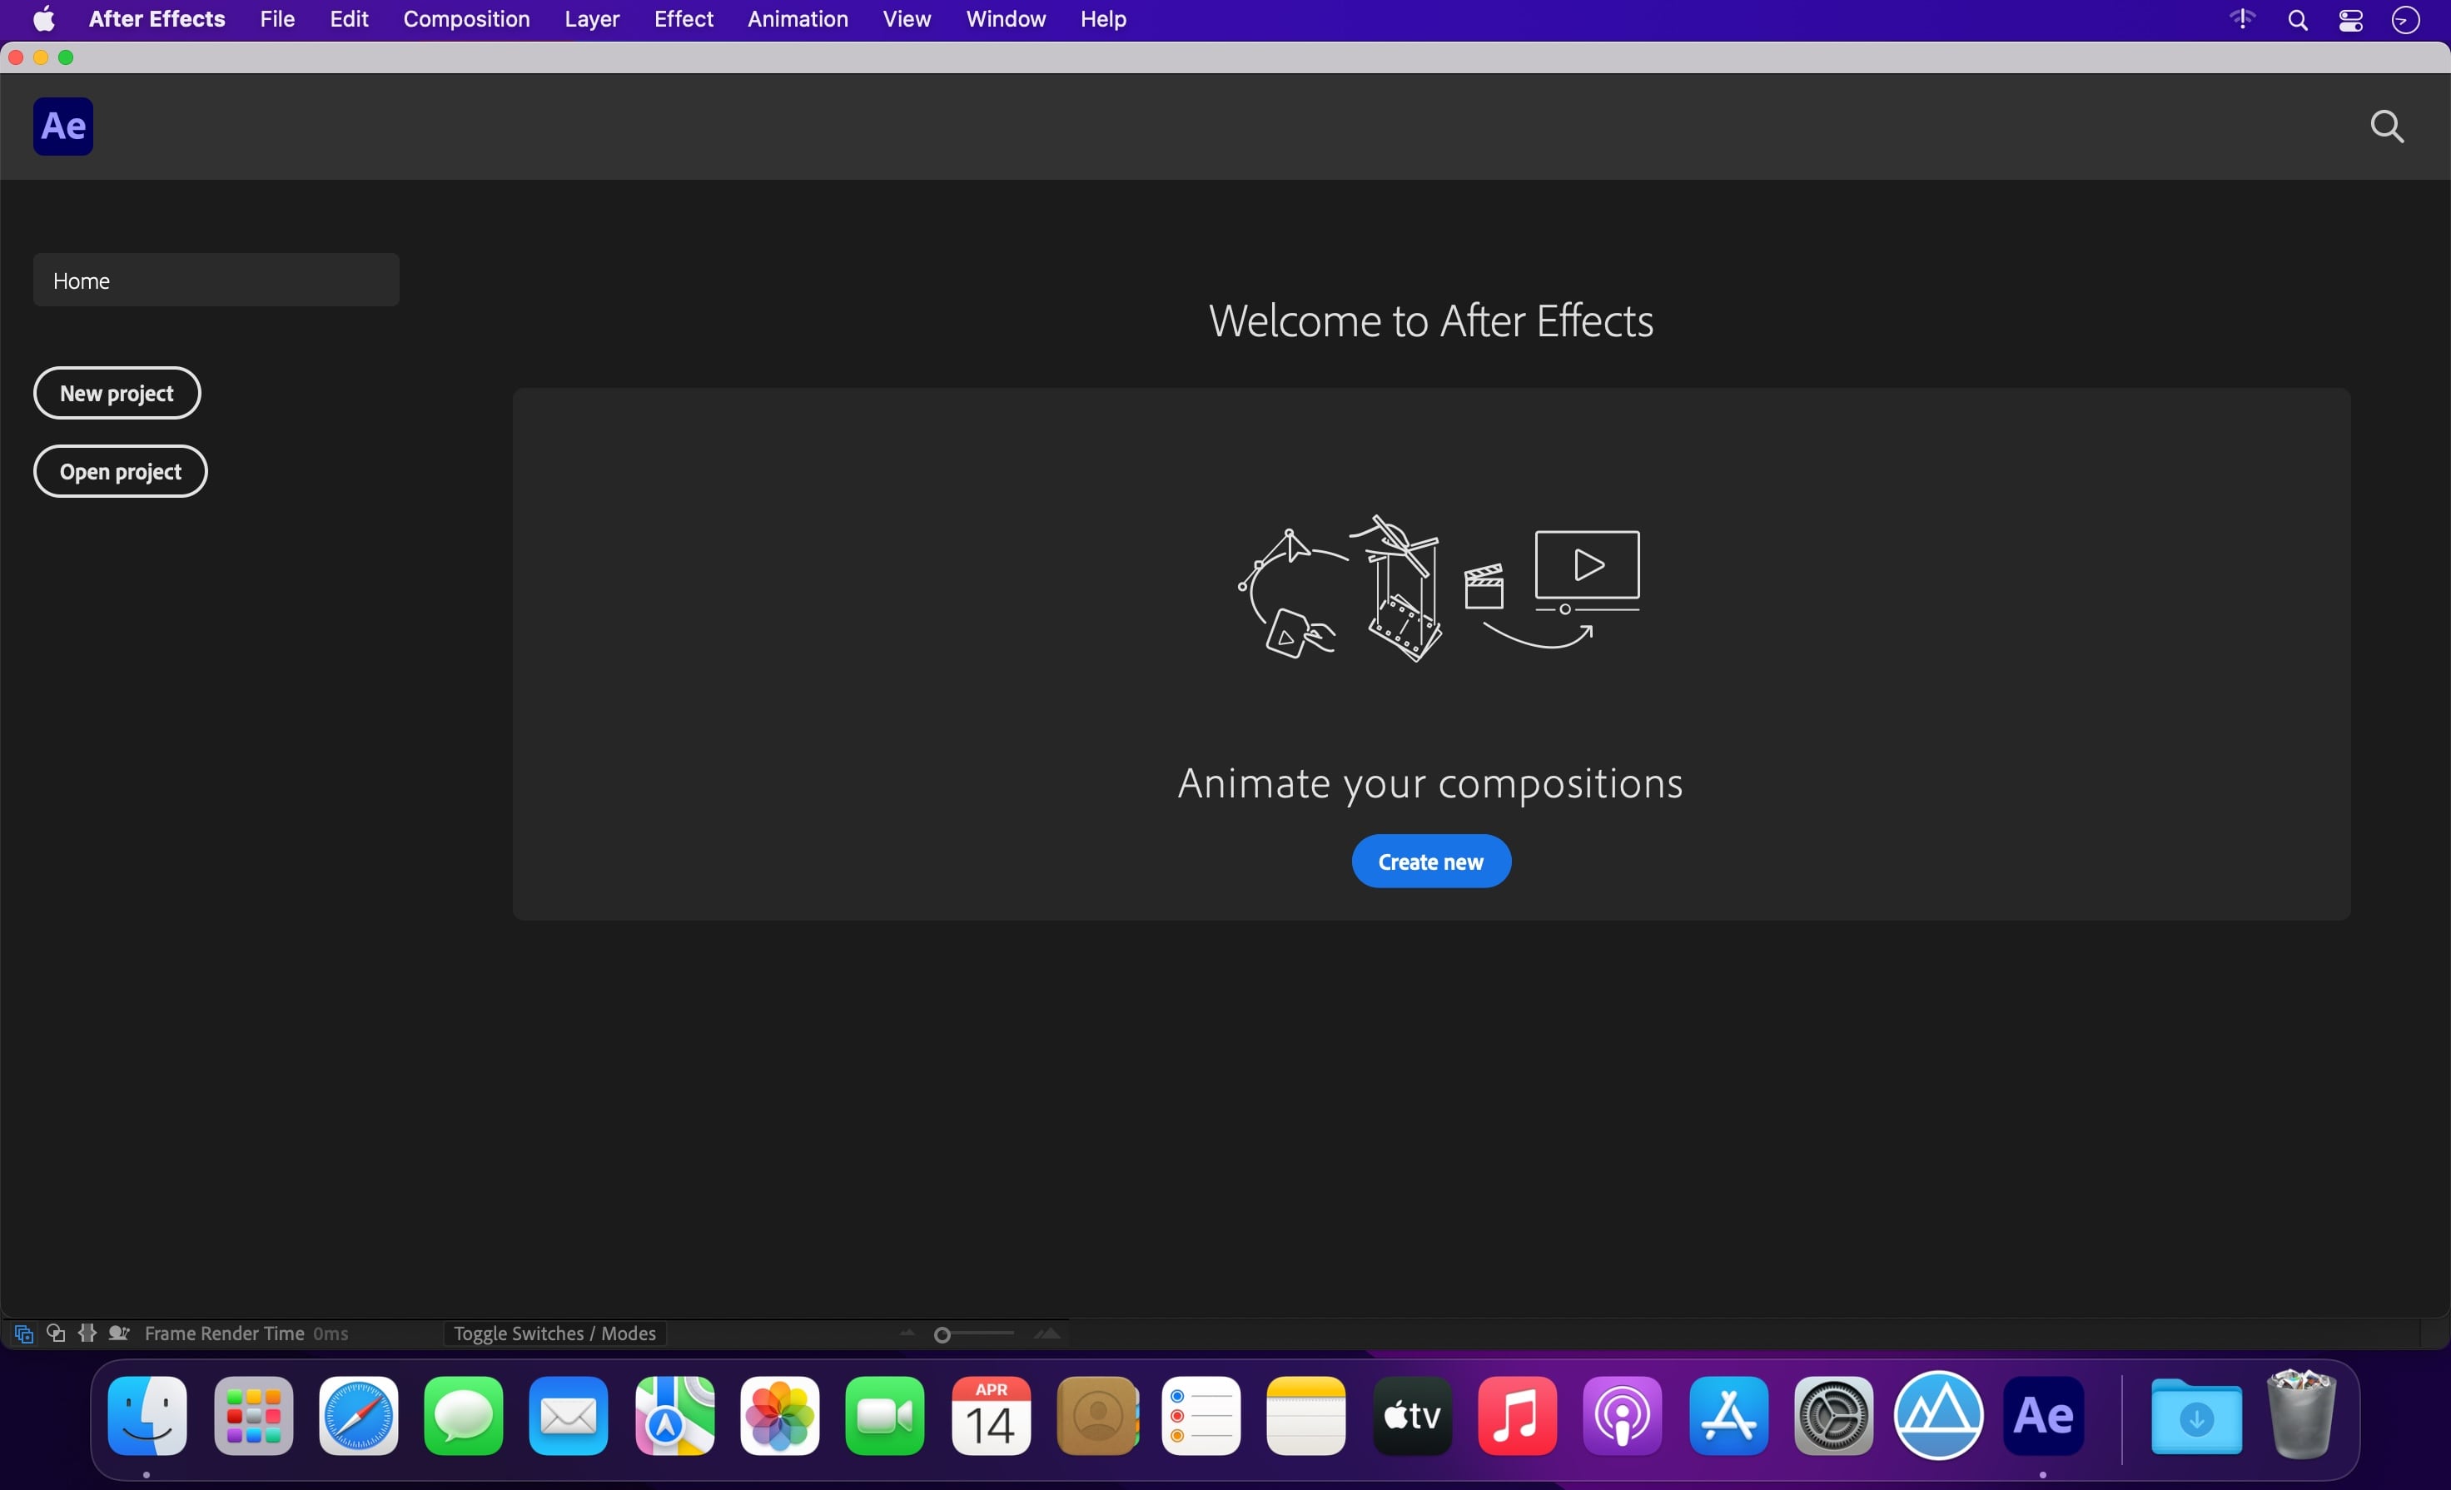
Task: Drag the timeline zoom slider
Action: pyautogui.click(x=943, y=1333)
